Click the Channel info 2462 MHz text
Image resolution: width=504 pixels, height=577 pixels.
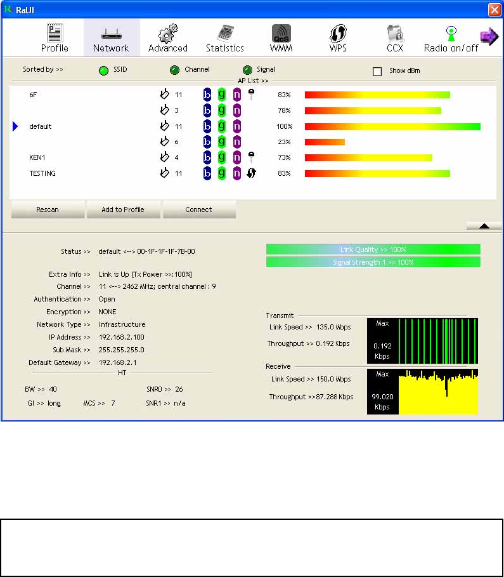pyautogui.click(x=157, y=286)
